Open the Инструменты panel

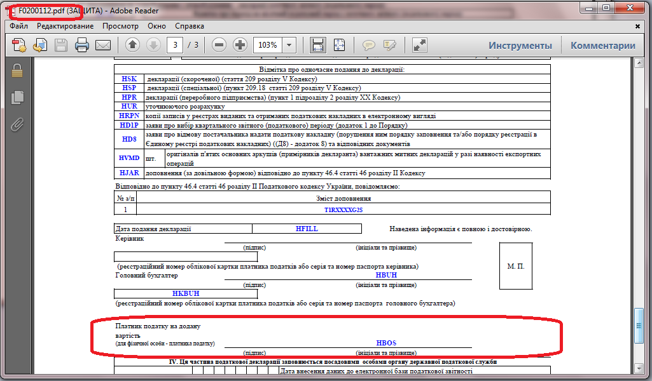coord(520,45)
